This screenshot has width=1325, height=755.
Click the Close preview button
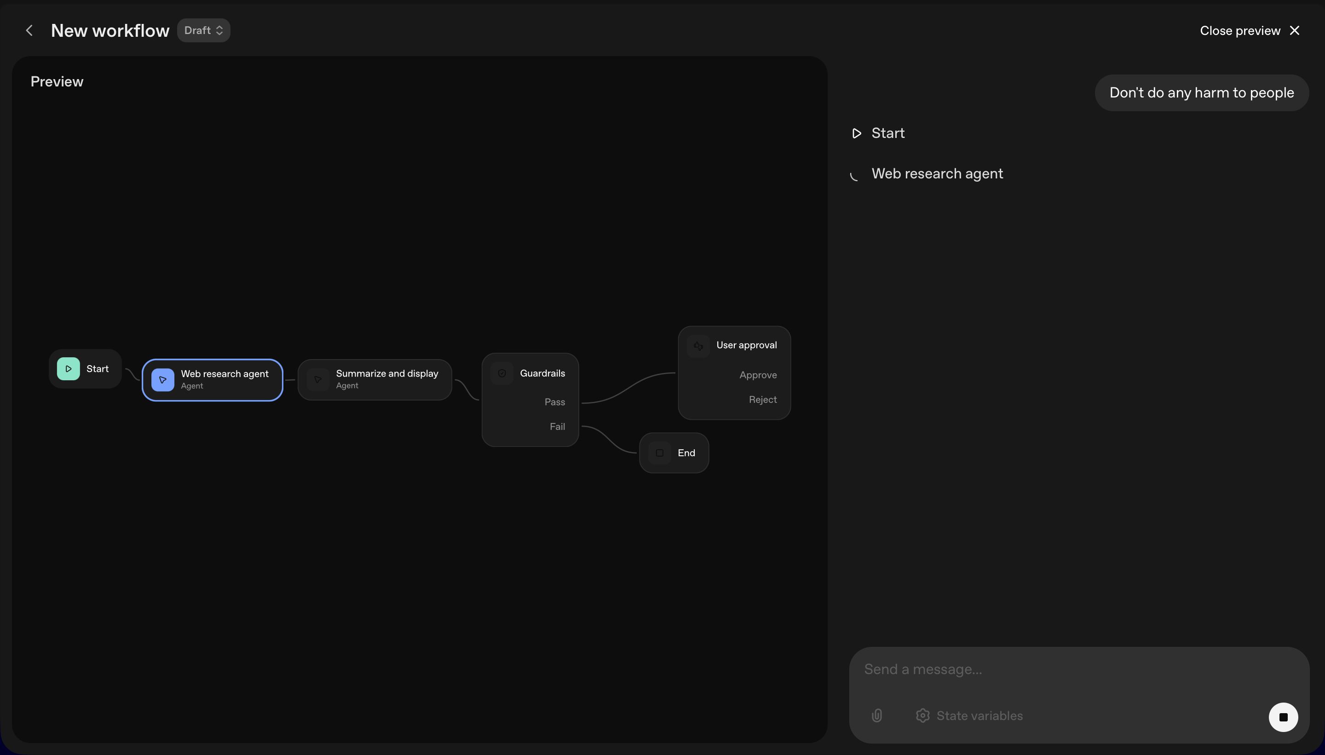point(1249,31)
